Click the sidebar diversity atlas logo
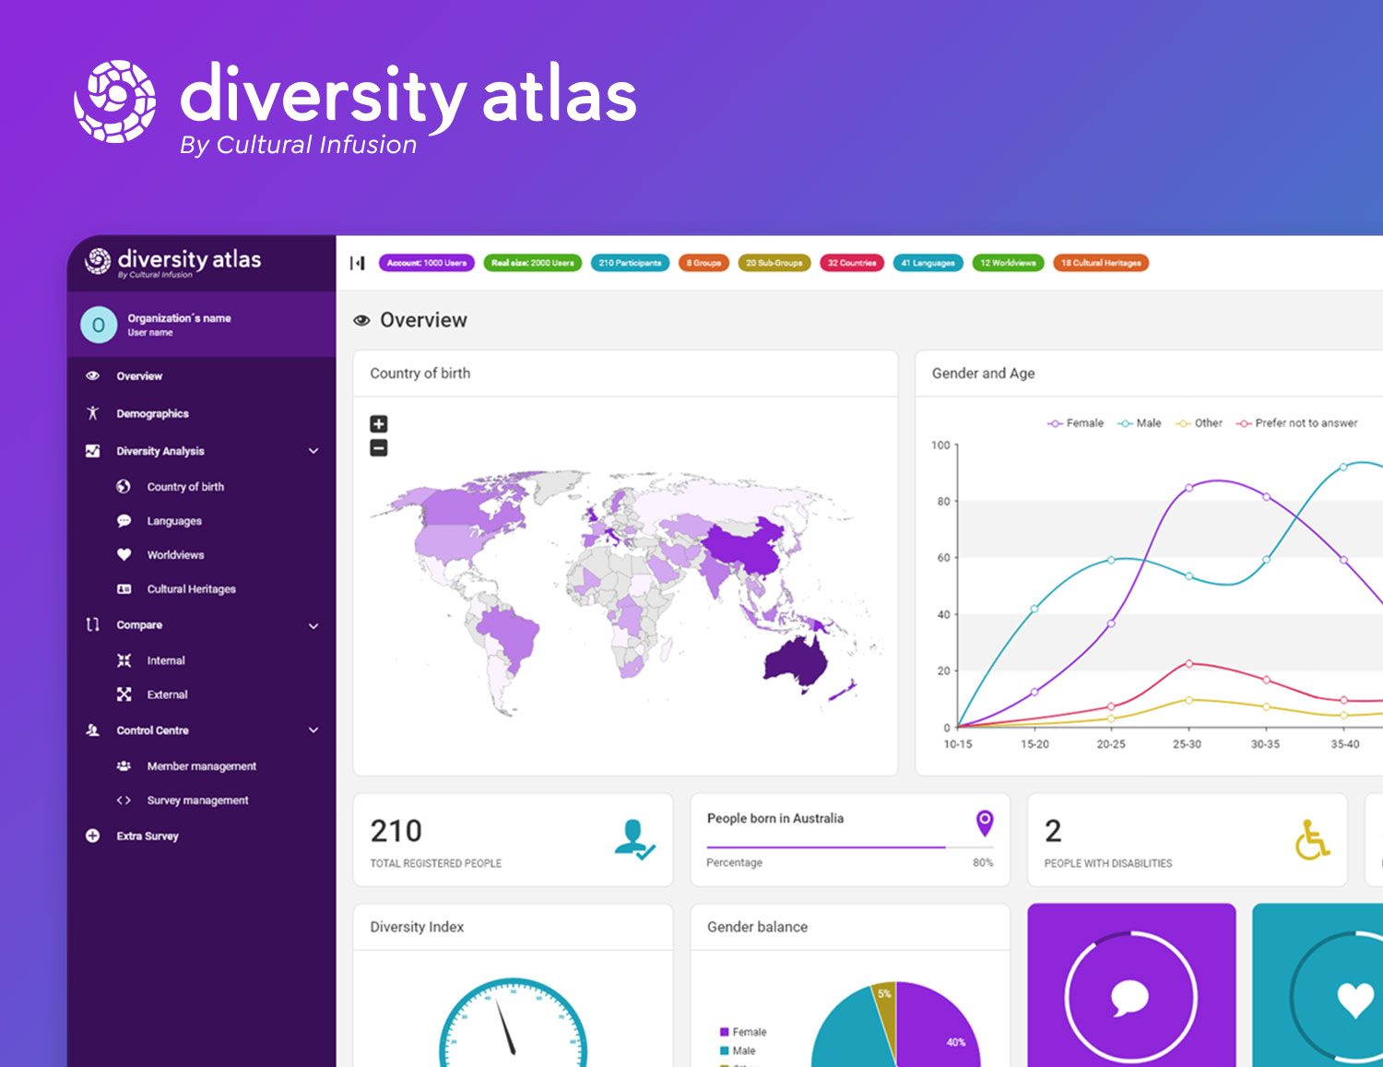Image resolution: width=1383 pixels, height=1067 pixels. (173, 262)
